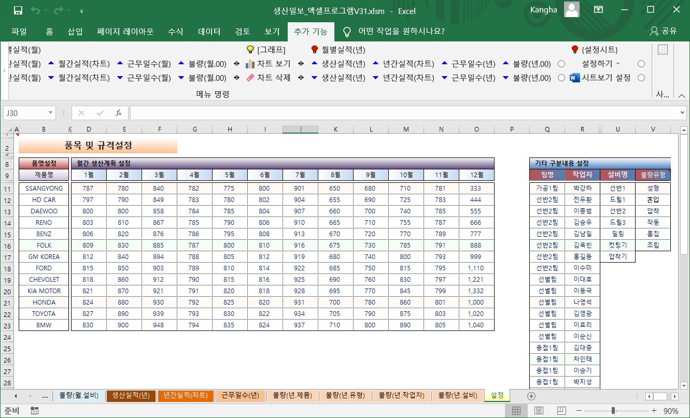
Task: Click the Save icon in the title bar
Action: click(18, 10)
